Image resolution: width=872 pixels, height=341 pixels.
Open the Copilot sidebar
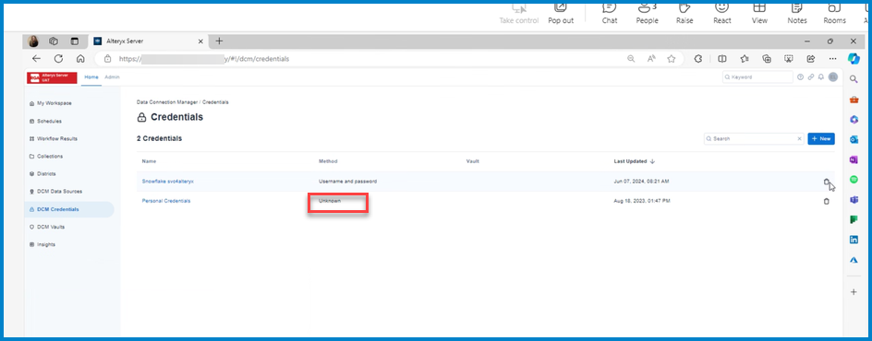coord(854,59)
